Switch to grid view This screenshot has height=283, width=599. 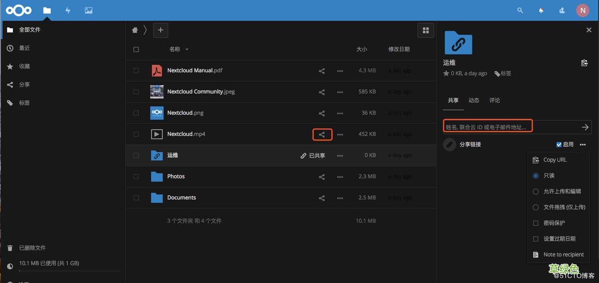[425, 30]
